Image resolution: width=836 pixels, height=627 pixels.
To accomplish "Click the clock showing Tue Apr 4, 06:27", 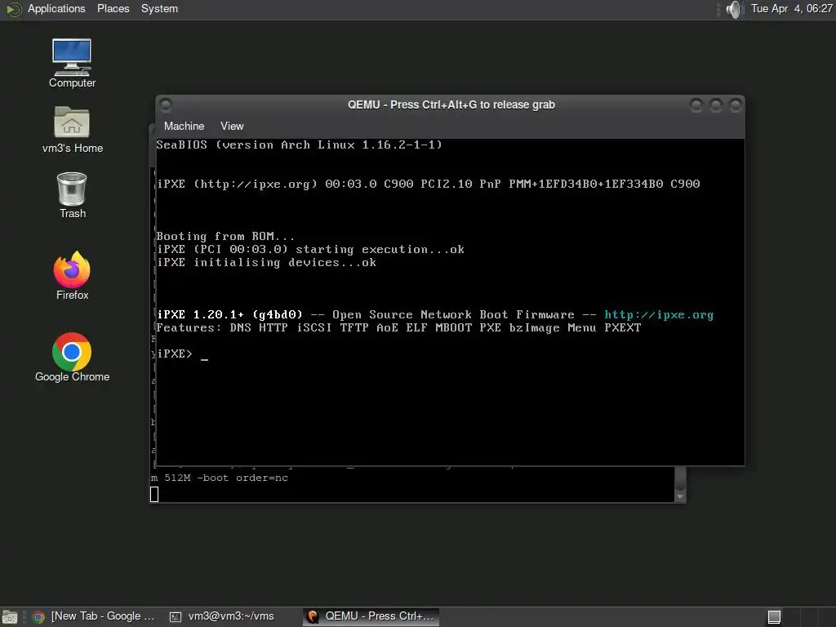I will point(791,8).
